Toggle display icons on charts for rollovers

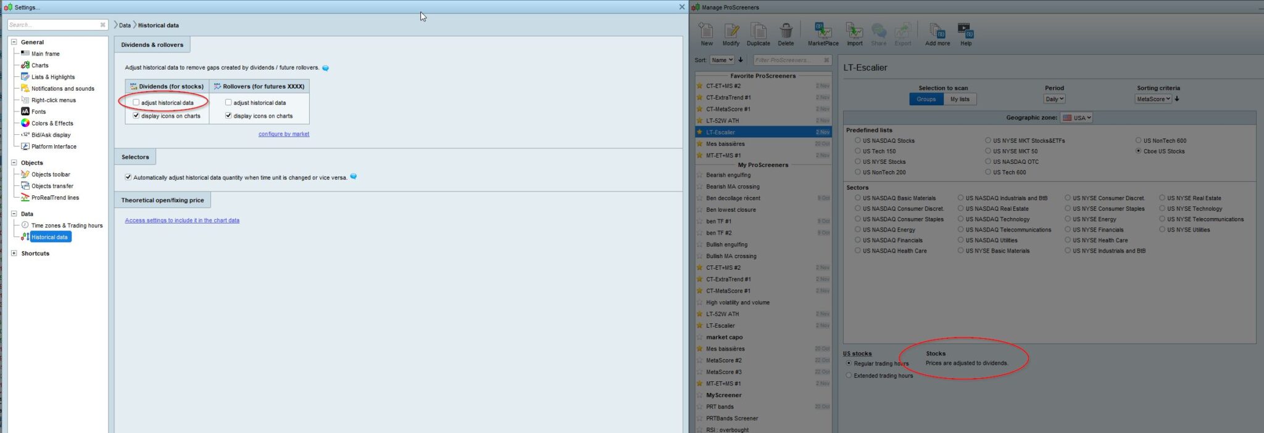(x=228, y=115)
